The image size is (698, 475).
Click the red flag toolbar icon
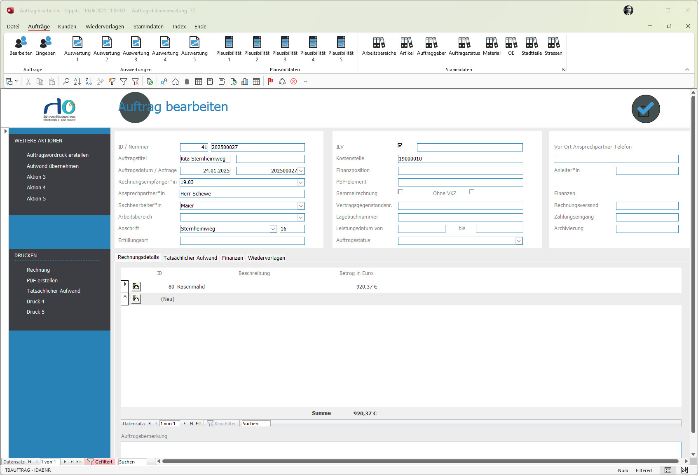[270, 81]
